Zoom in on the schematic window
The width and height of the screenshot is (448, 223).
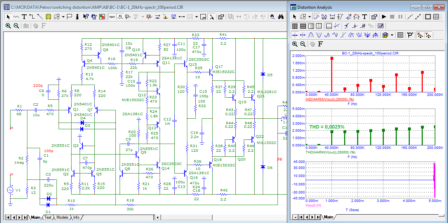click(x=8, y=26)
